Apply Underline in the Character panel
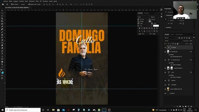 [x=155, y=28]
